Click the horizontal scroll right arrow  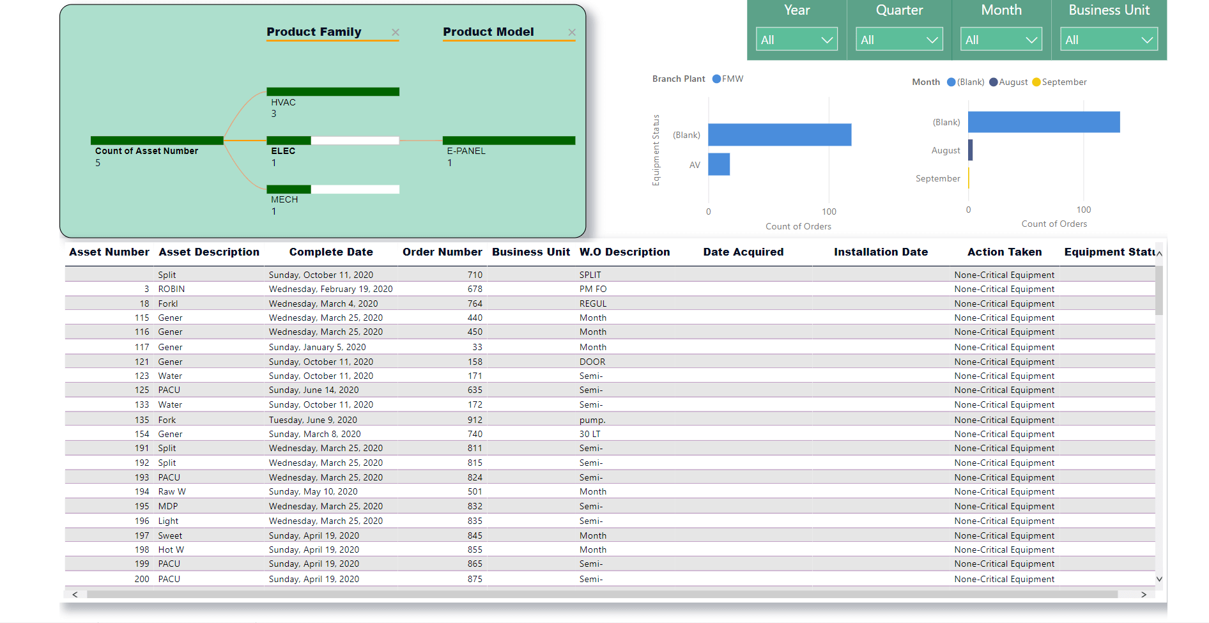(1144, 594)
